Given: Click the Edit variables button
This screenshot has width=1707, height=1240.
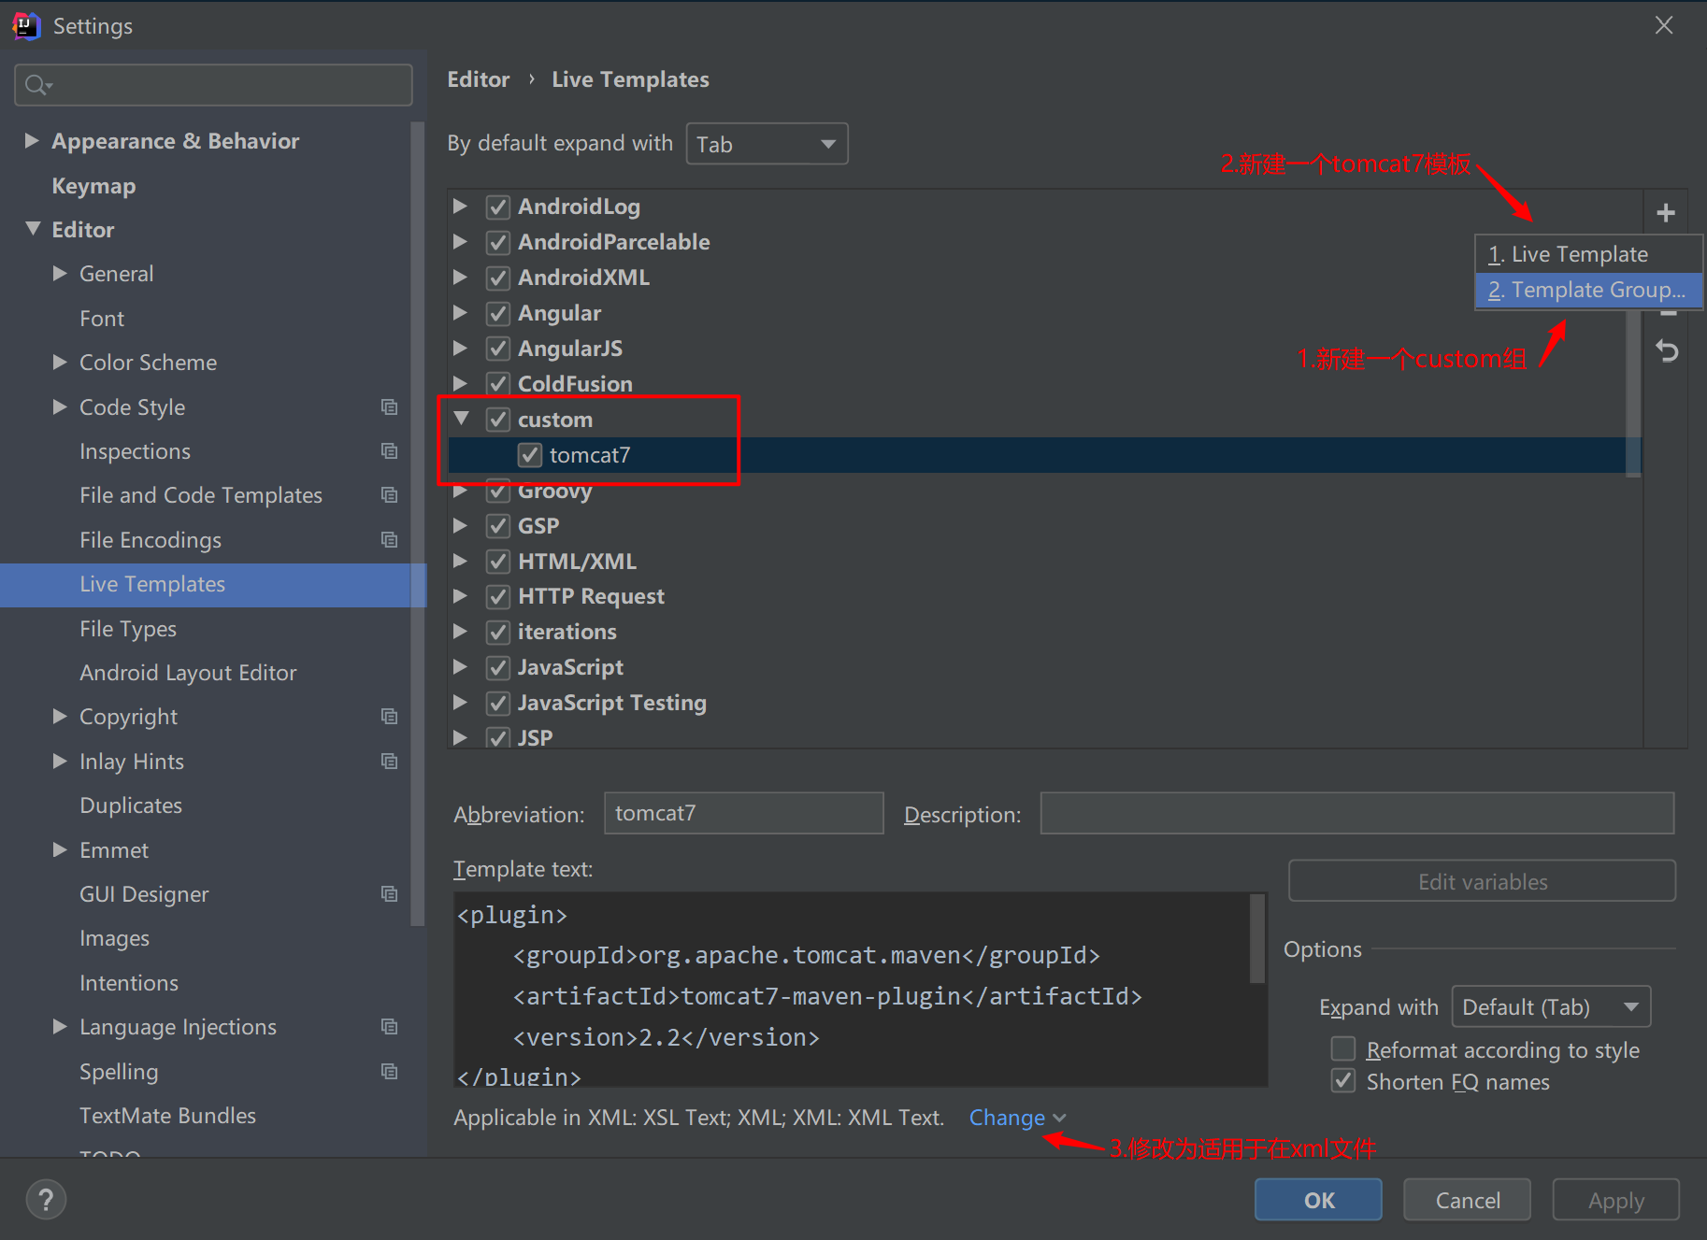Looking at the screenshot, I should click(1482, 881).
